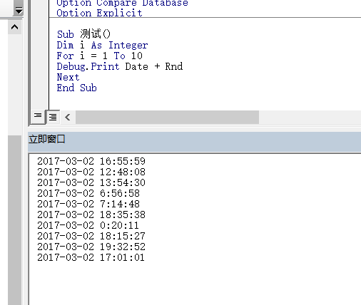Select the 立即窗口 title bar

pos(194,142)
